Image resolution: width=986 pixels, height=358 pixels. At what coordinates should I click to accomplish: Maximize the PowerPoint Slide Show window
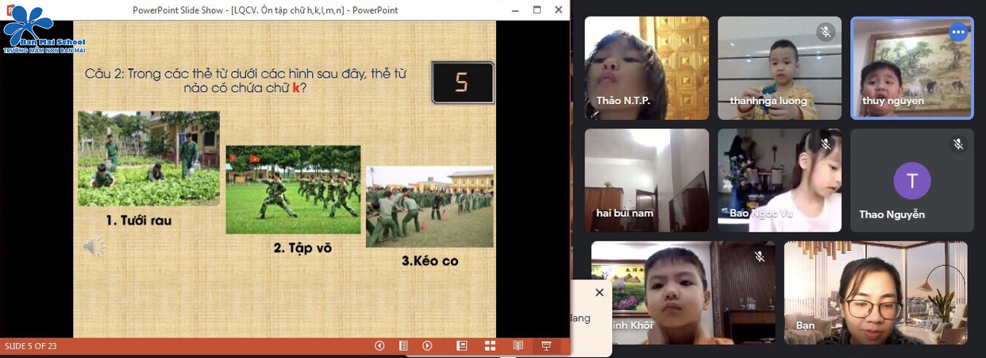(x=537, y=10)
